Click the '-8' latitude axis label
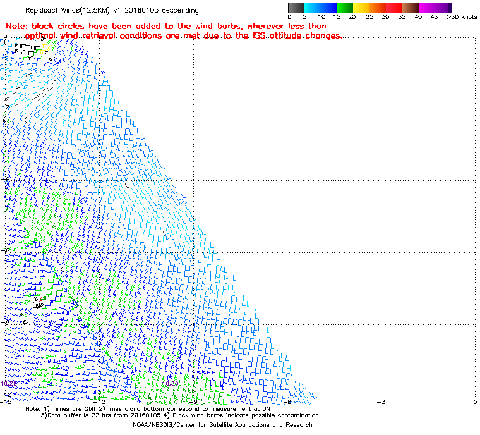The height and width of the screenshot is (435, 480). click(6, 322)
